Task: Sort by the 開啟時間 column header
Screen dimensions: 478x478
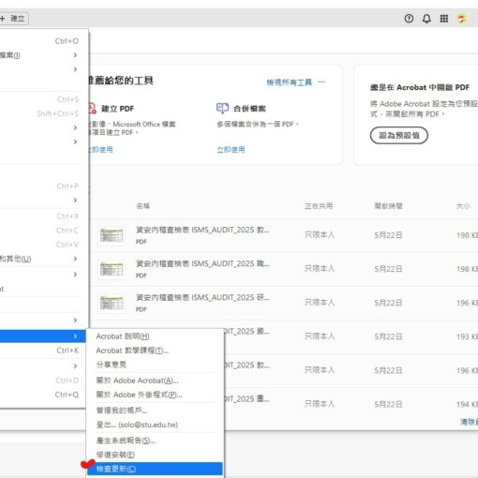Action: (x=388, y=206)
